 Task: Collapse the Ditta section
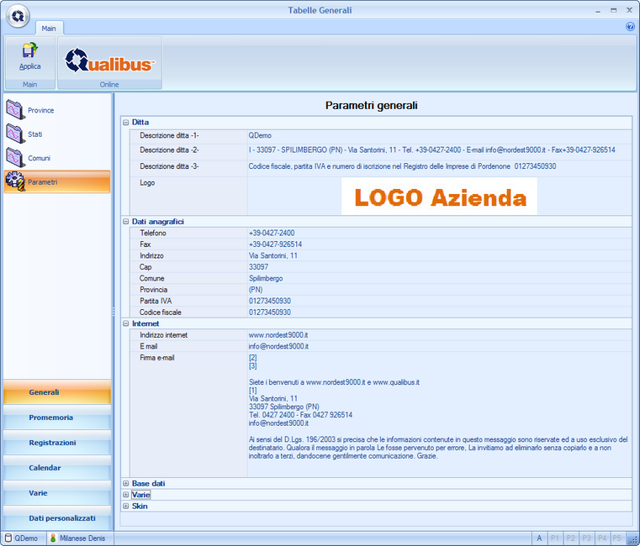point(126,123)
